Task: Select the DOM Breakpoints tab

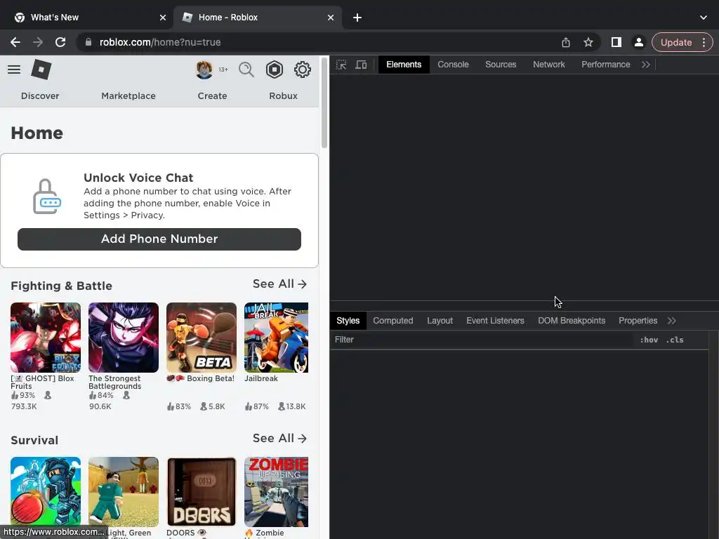Action: (x=572, y=321)
